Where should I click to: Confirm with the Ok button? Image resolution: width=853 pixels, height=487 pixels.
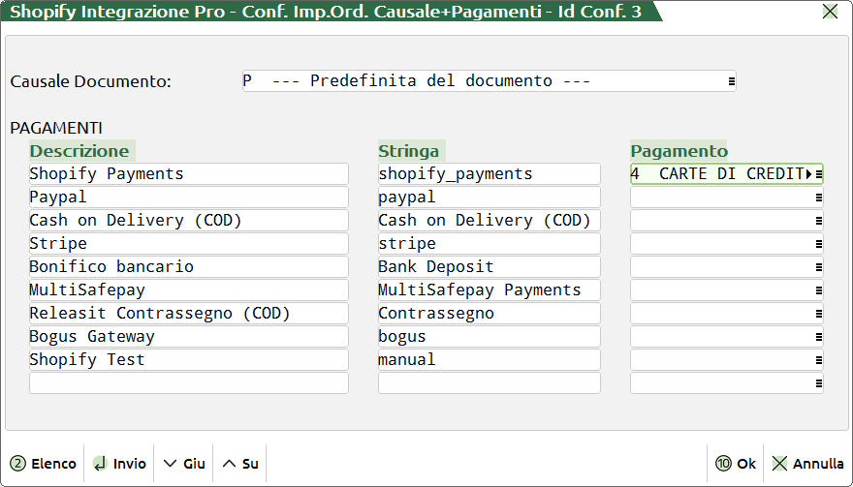[x=736, y=464]
